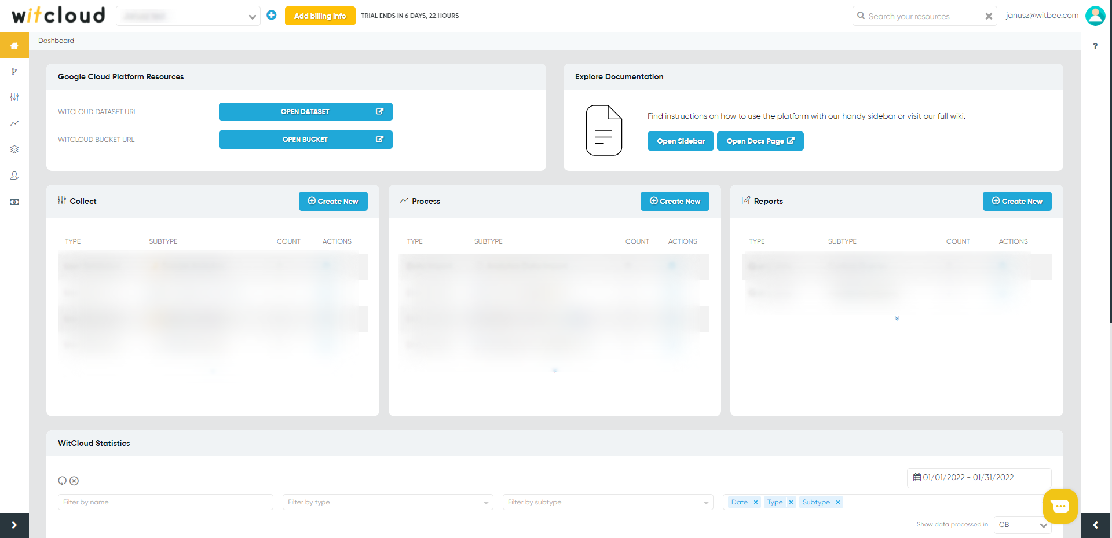Open Process chart icon in sidebar
This screenshot has width=1112, height=538.
point(14,123)
